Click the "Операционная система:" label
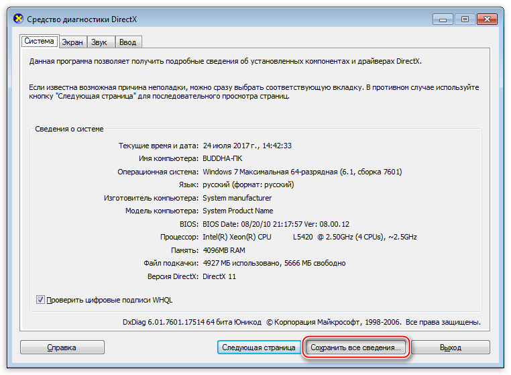The height and width of the screenshot is (375, 511). pos(158,172)
